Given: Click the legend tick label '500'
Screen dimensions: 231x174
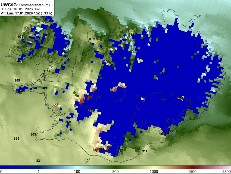Looking at the screenshot, I should click(116, 172).
